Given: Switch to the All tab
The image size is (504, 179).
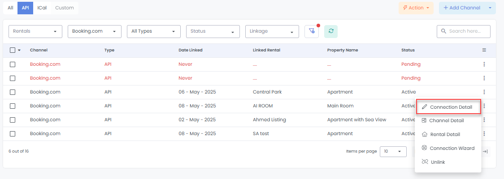Looking at the screenshot, I should pyautogui.click(x=10, y=8).
